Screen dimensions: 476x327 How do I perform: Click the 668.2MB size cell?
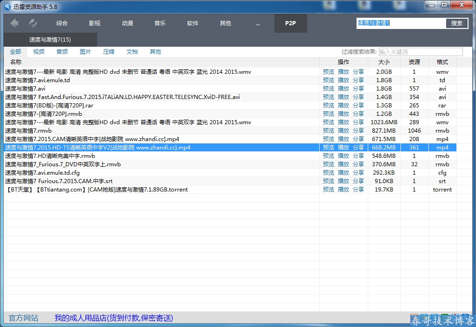click(384, 148)
